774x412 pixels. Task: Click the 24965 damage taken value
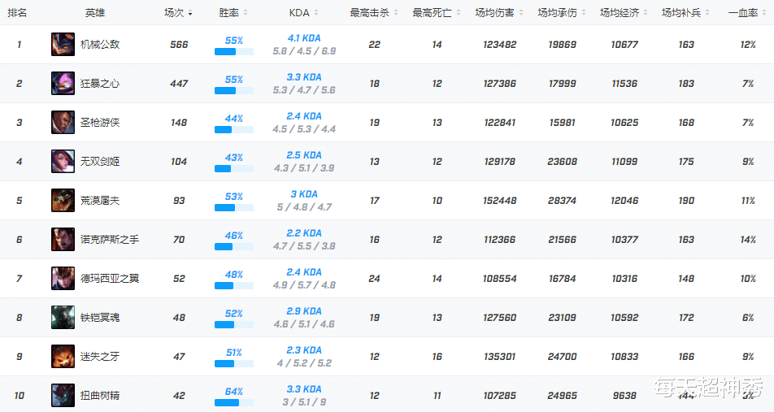click(x=563, y=395)
